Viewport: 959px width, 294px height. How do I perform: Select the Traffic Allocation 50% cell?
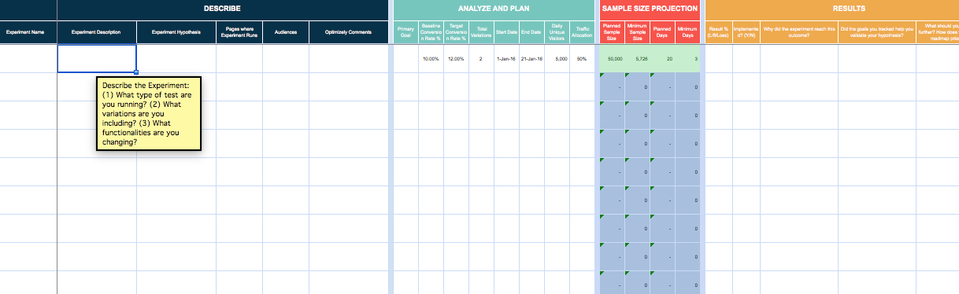582,59
